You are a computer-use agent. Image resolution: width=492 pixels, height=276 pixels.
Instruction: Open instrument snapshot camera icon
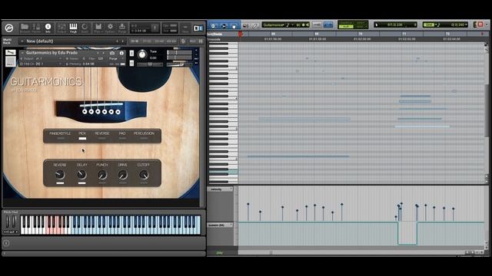[x=112, y=53]
